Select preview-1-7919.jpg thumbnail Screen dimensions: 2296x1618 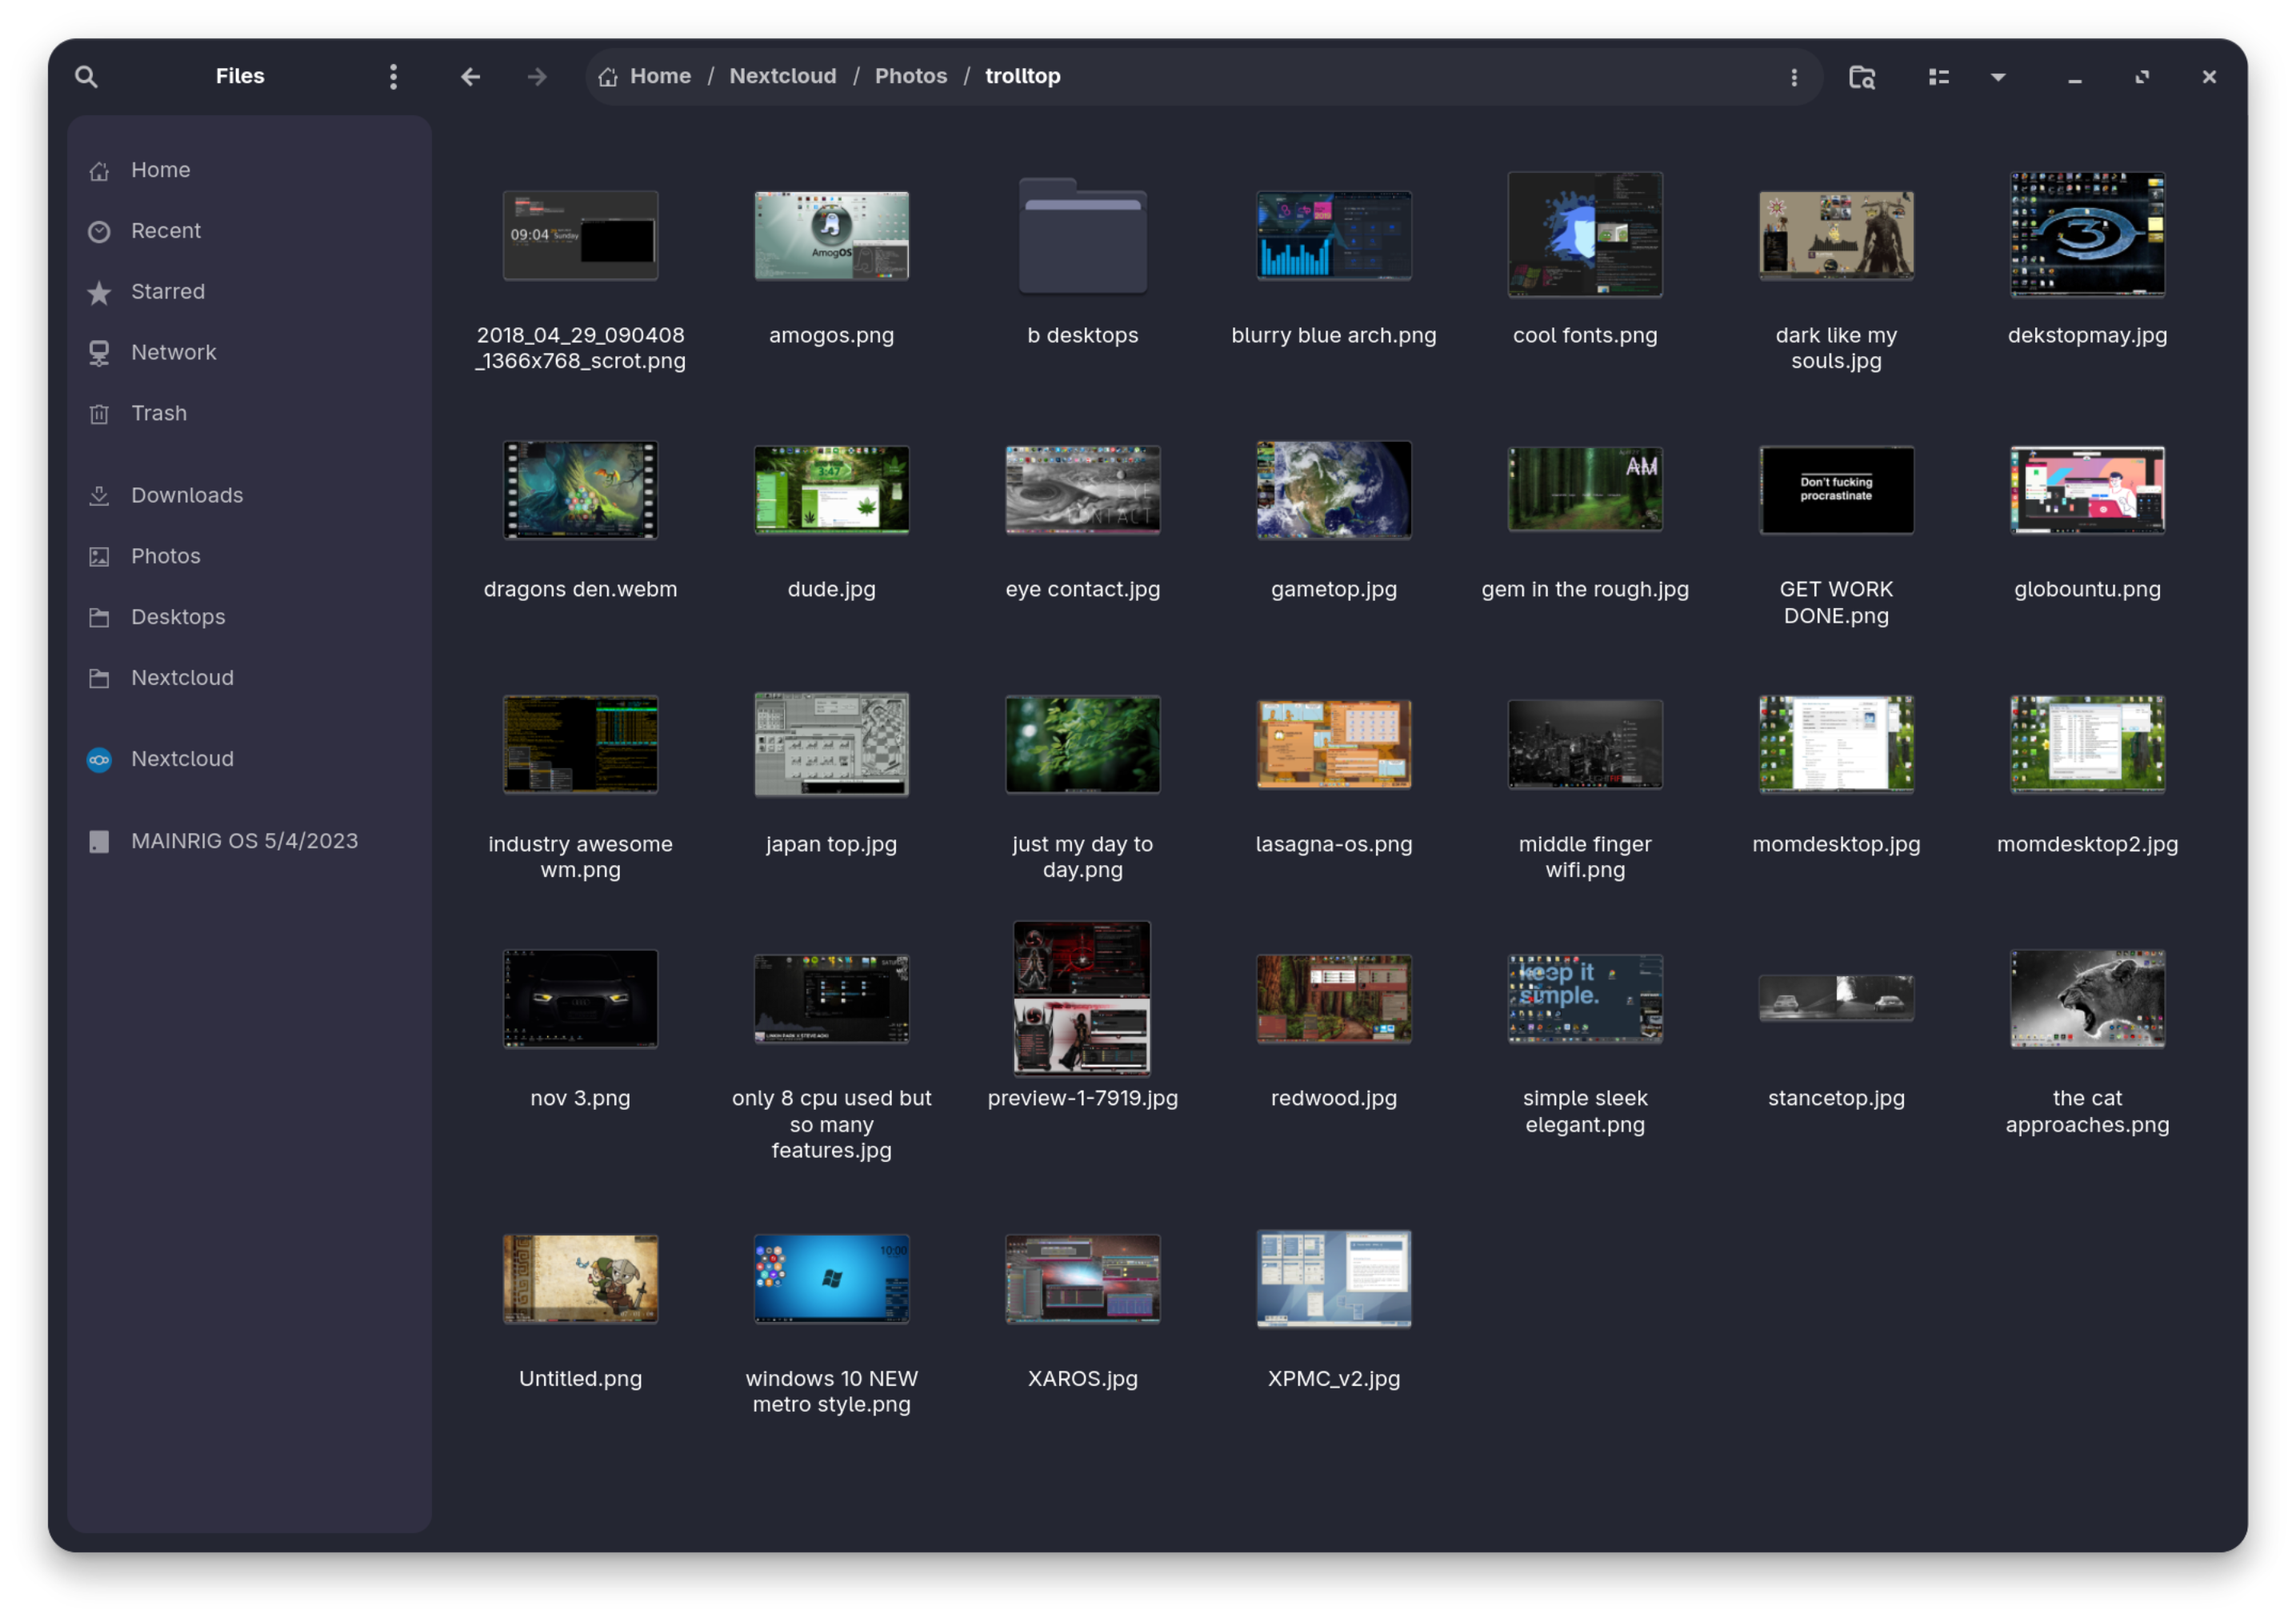pos(1082,999)
